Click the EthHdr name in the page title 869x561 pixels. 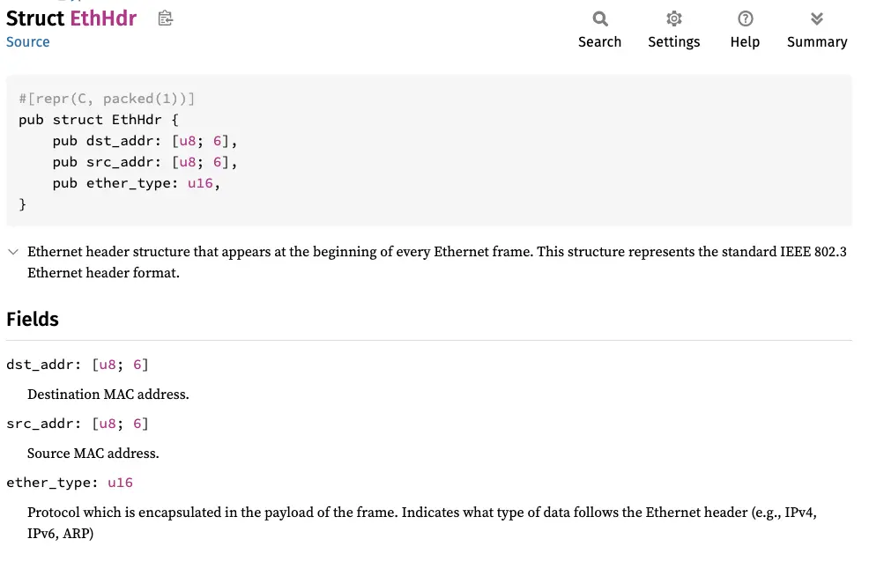pyautogui.click(x=103, y=18)
